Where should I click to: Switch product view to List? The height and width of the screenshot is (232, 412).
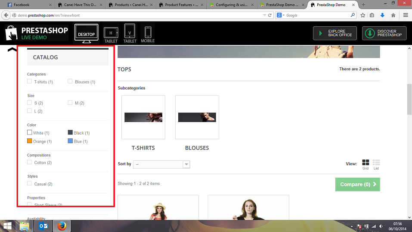pos(376,164)
